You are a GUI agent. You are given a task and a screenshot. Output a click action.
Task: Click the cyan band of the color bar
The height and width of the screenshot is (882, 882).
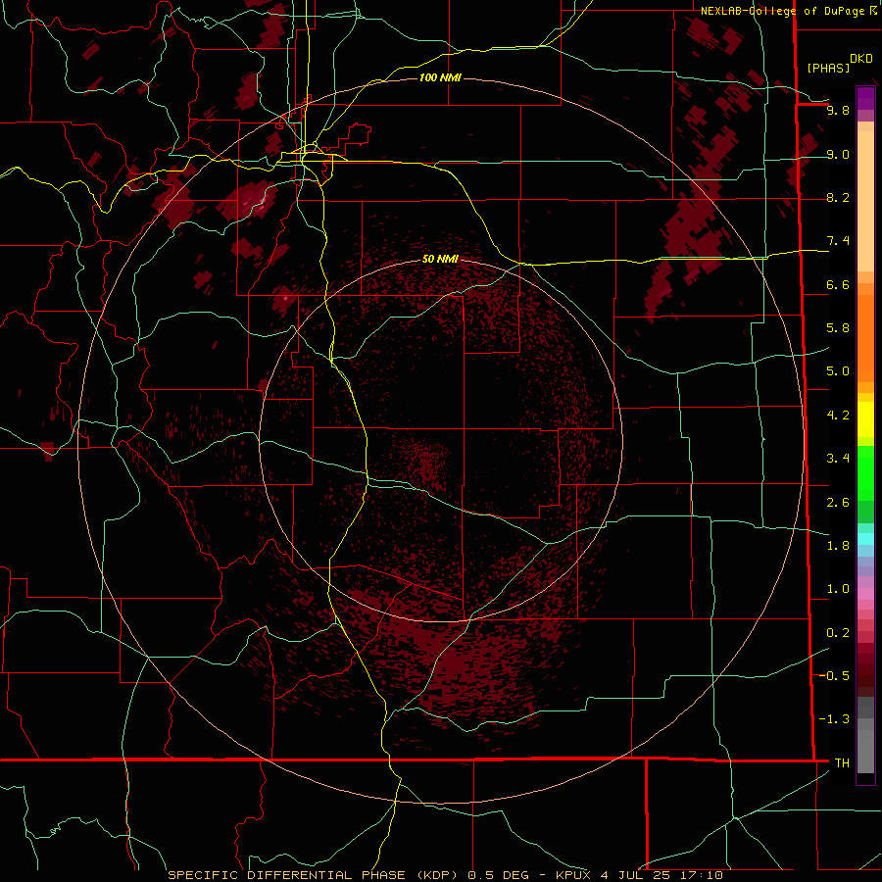click(x=865, y=538)
